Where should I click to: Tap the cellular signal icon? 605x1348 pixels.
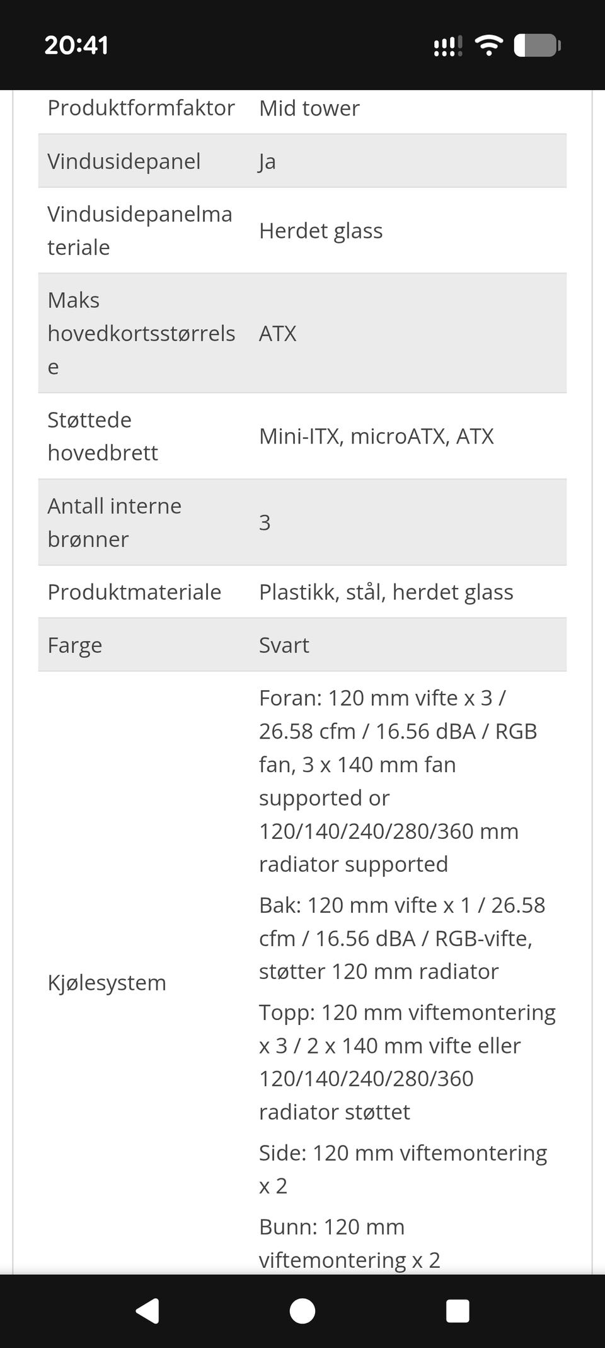(447, 46)
